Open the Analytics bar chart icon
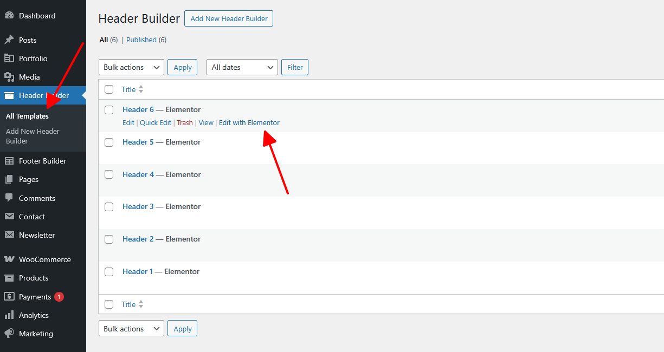 tap(9, 315)
